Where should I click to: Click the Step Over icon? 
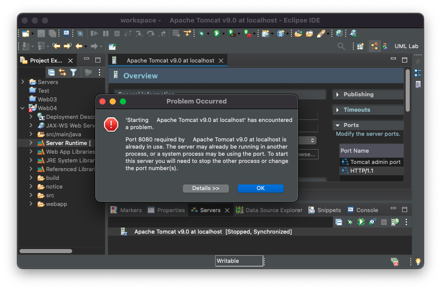(x=151, y=34)
